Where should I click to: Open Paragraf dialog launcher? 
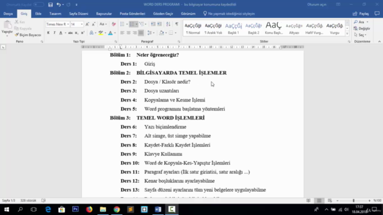pyautogui.click(x=179, y=42)
